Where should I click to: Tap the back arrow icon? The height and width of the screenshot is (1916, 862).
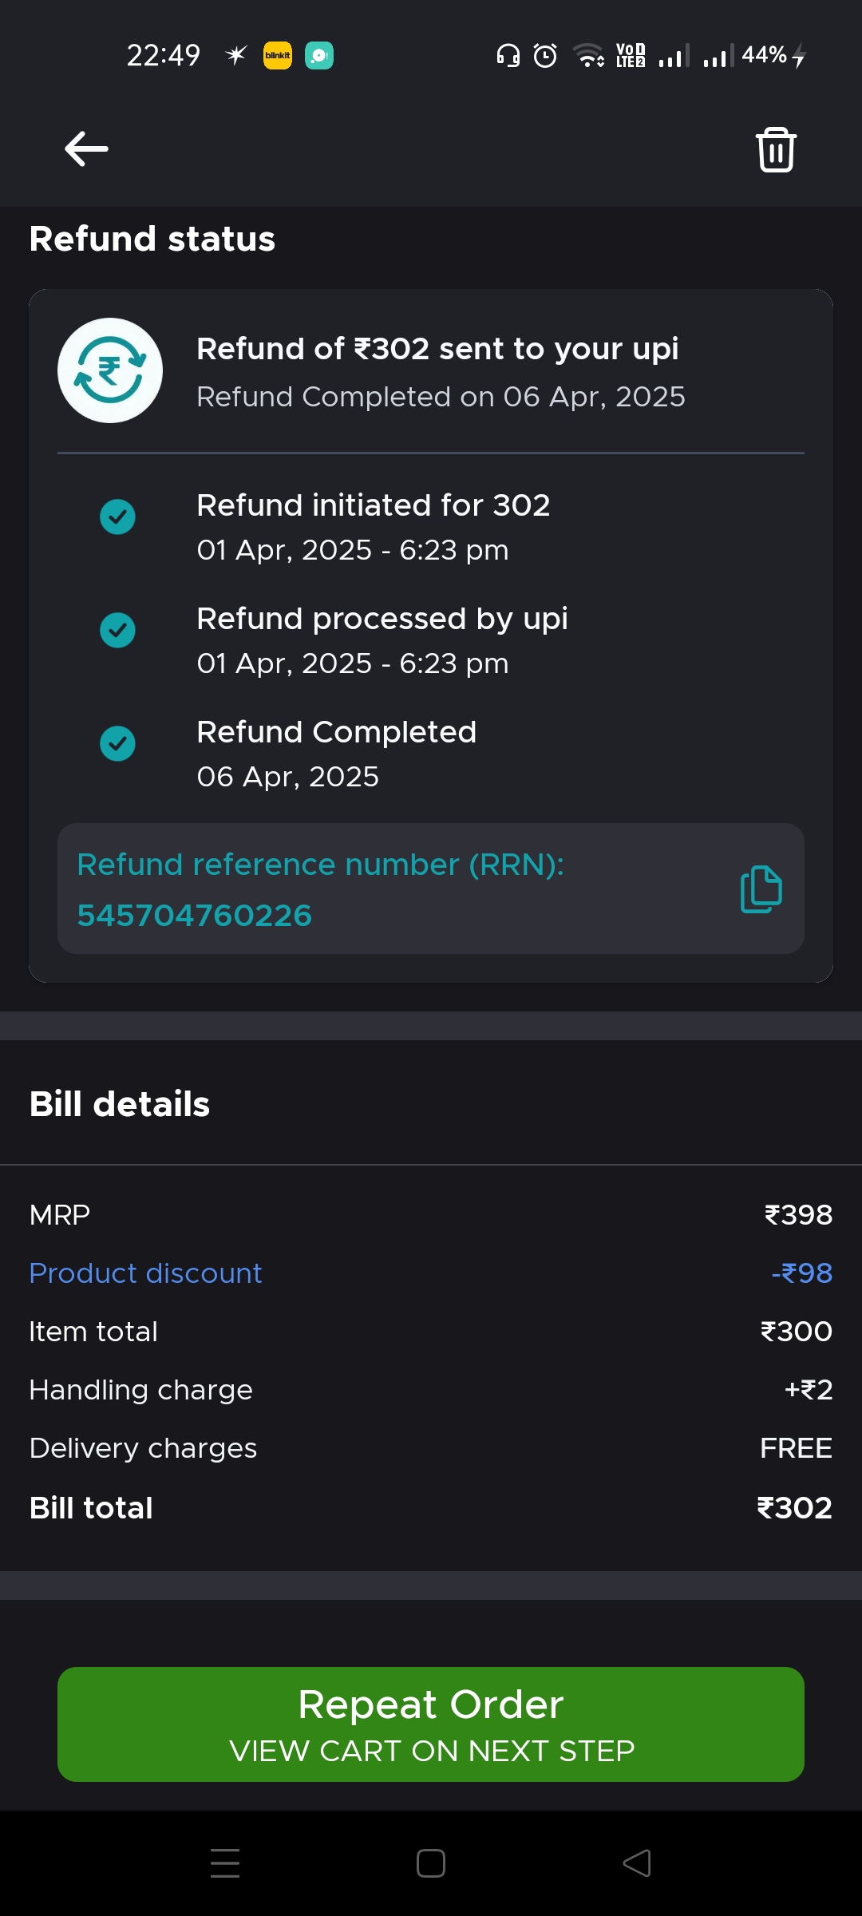pos(86,149)
